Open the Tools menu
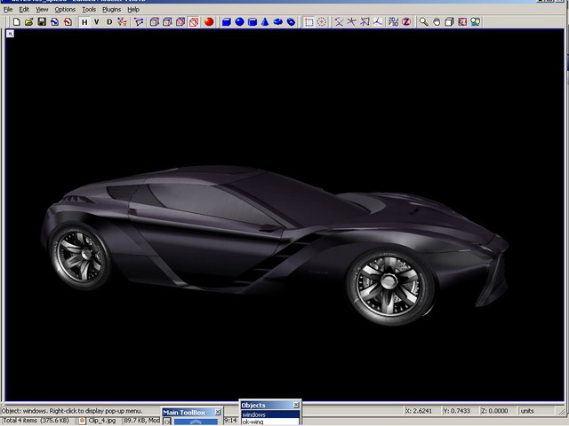The width and height of the screenshot is (569, 426). (x=89, y=9)
